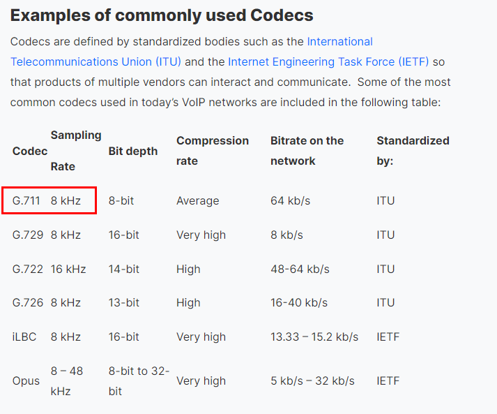This screenshot has height=414, width=497.
Task: Click the 14-bit bit depth cell
Action: pyautogui.click(x=123, y=269)
